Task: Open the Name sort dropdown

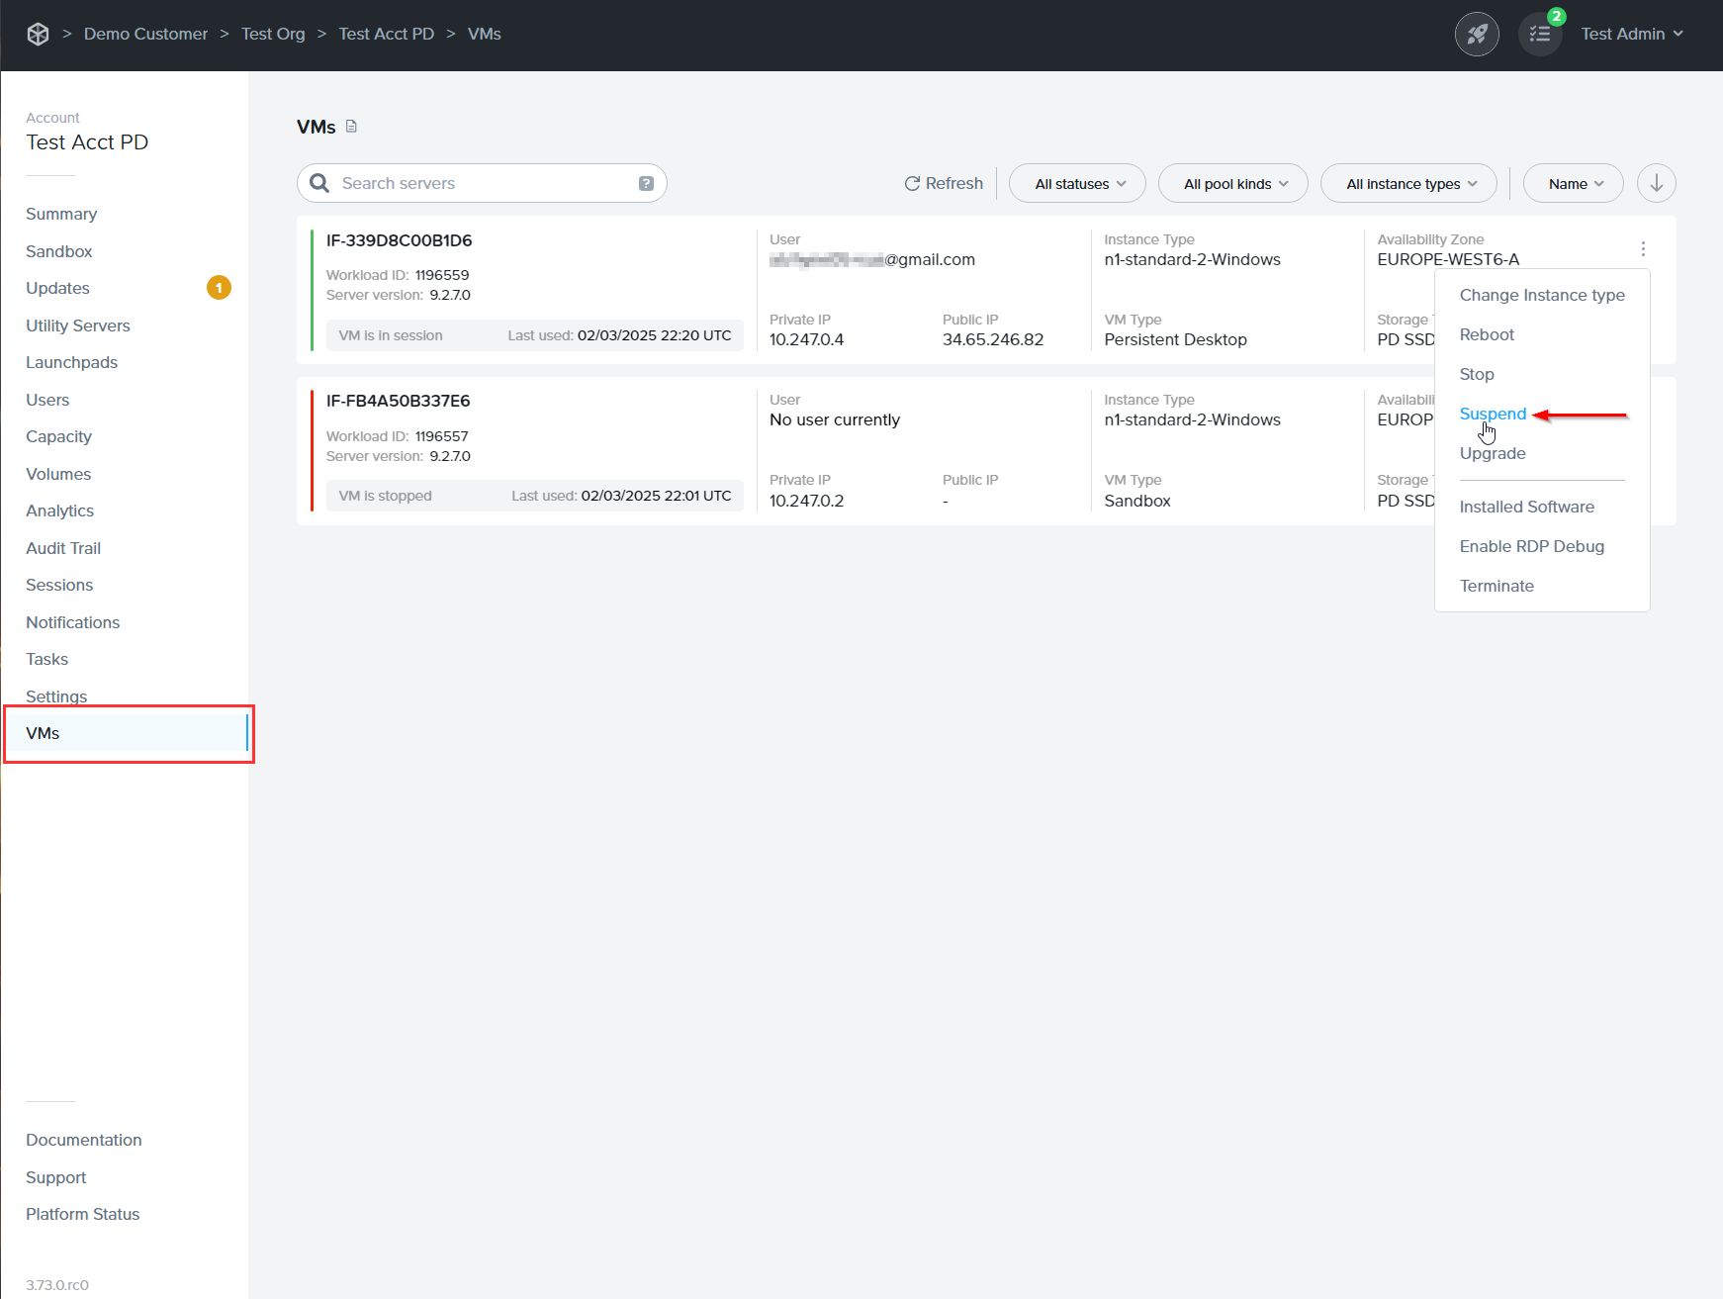Action: click(1572, 183)
